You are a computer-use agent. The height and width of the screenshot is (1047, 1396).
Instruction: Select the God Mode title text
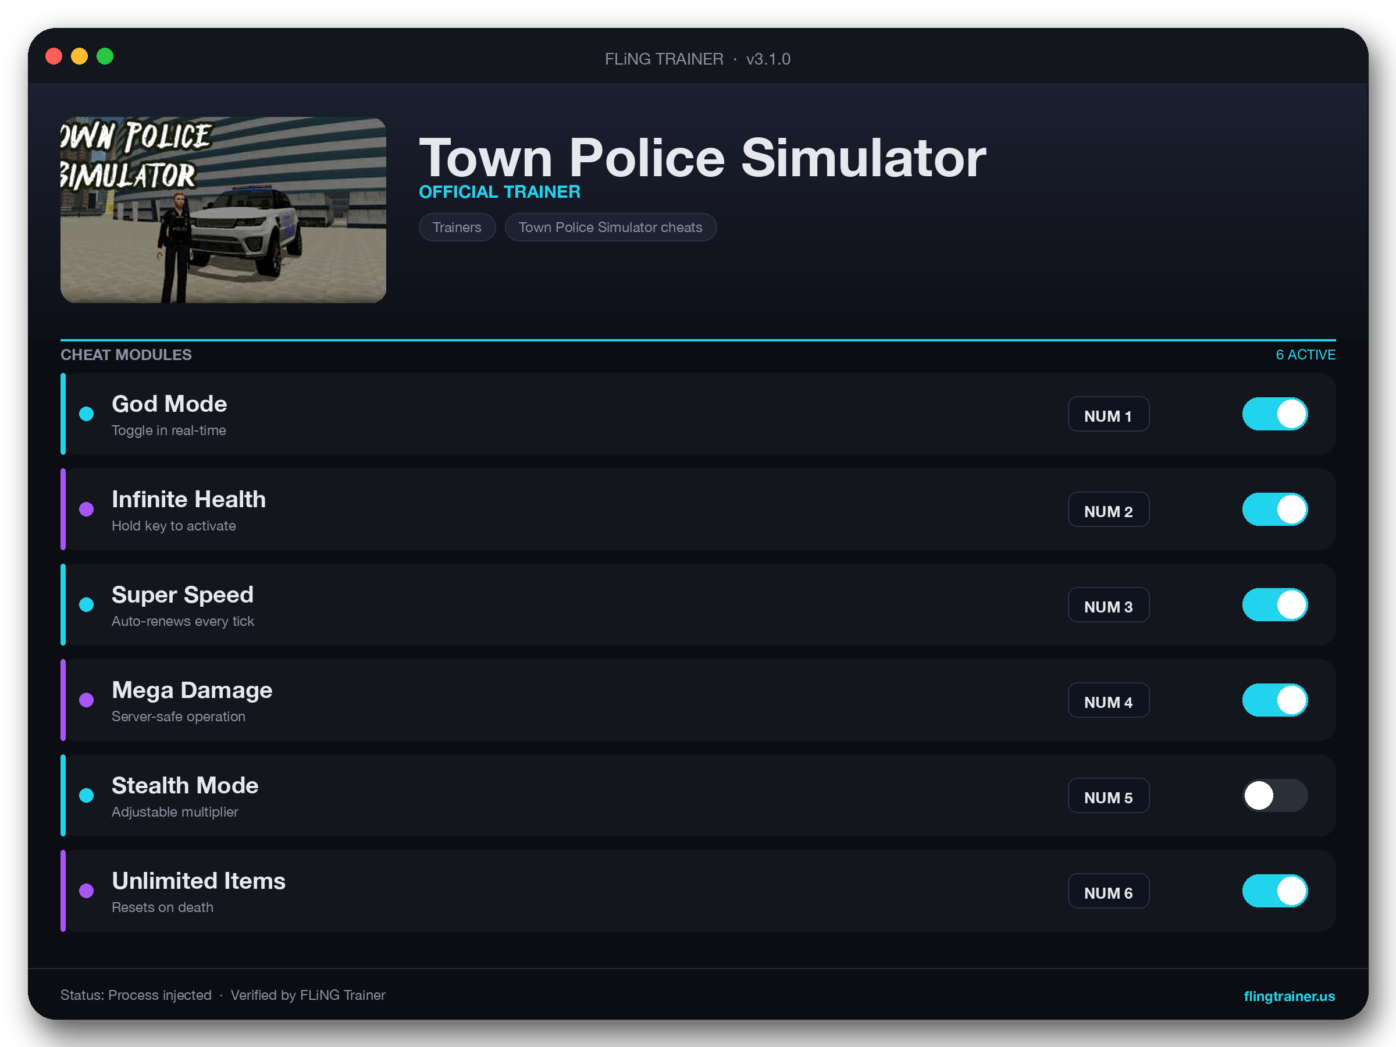[x=169, y=404]
